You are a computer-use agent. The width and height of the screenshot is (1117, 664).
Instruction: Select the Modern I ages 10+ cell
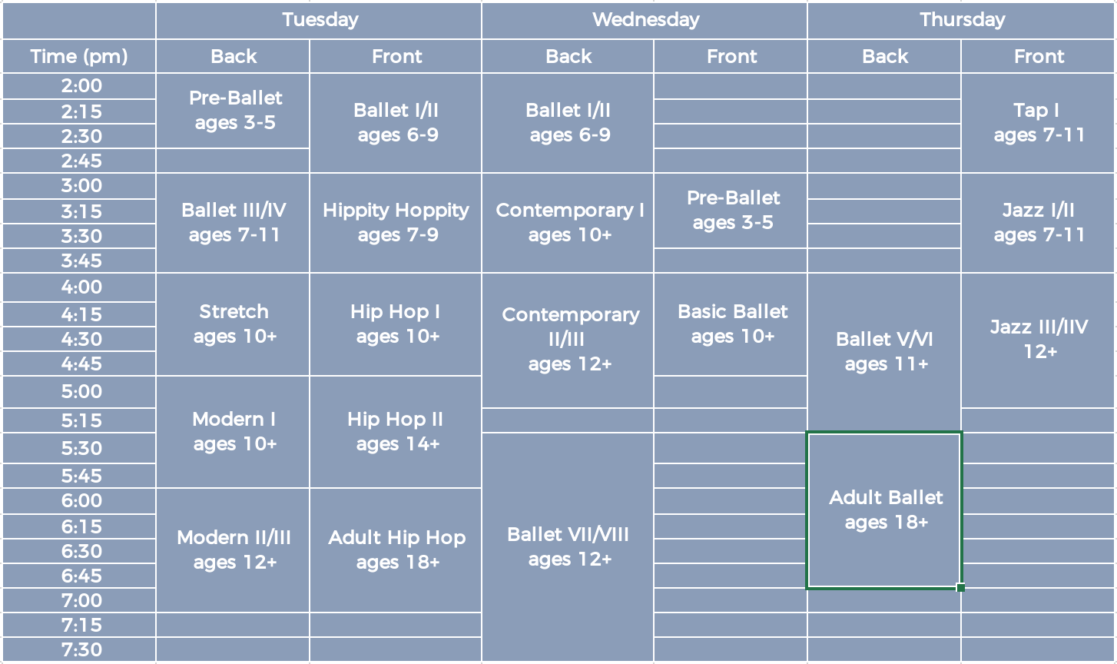coord(234,432)
